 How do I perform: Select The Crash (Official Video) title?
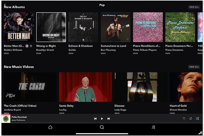pos(20,106)
